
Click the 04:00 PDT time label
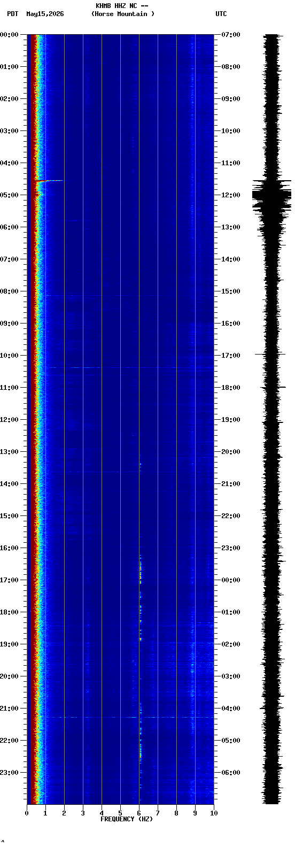tap(10, 163)
